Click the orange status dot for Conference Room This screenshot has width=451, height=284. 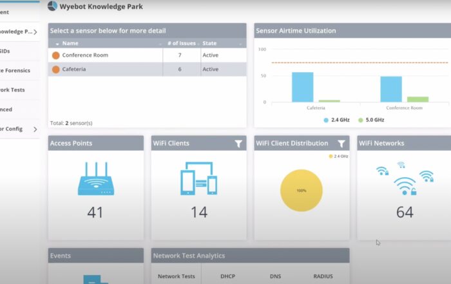(x=56, y=55)
